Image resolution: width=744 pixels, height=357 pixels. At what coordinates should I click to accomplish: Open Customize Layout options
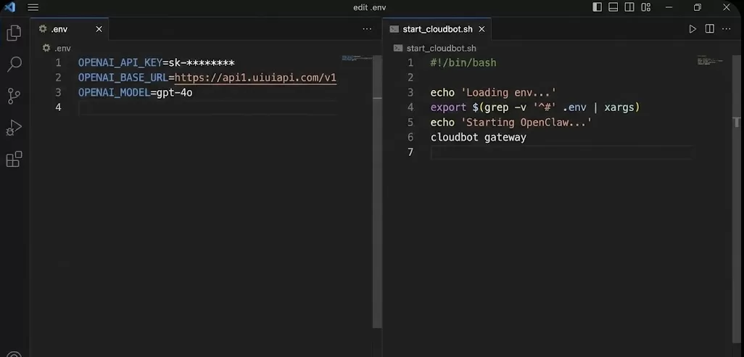(646, 7)
